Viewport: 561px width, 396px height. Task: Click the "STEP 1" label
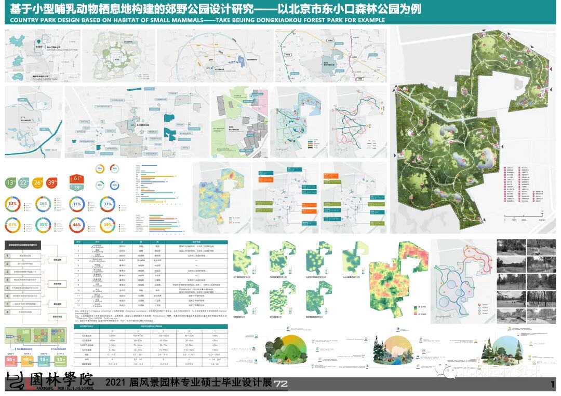point(11,354)
